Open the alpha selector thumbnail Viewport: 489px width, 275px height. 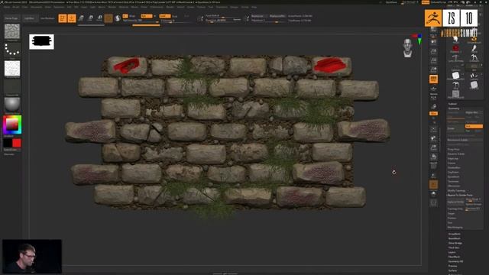[x=12, y=68]
